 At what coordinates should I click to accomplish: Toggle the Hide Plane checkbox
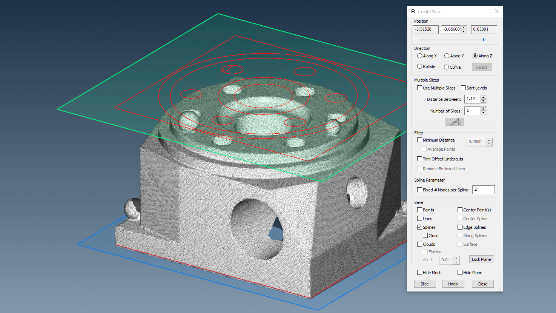click(460, 273)
